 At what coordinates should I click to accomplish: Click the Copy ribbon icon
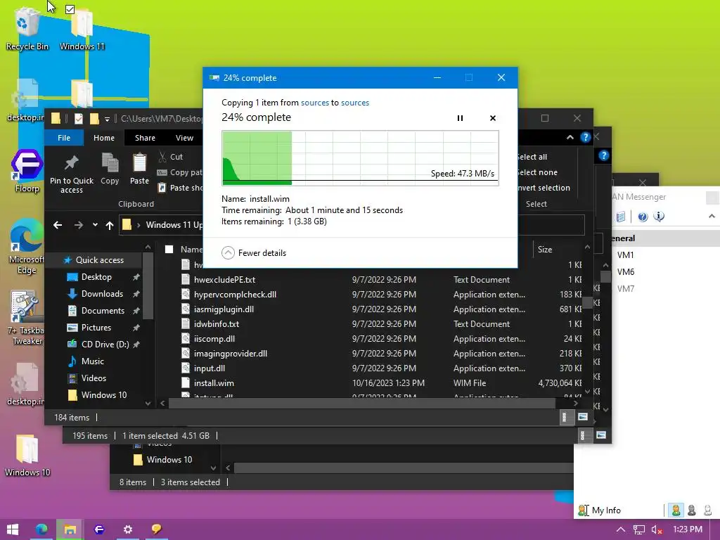(x=110, y=169)
